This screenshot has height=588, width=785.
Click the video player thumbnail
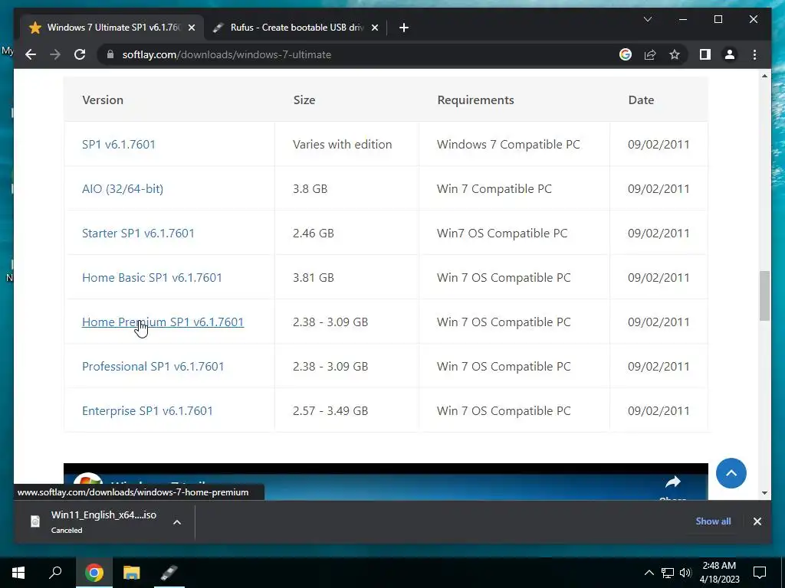[386, 482]
